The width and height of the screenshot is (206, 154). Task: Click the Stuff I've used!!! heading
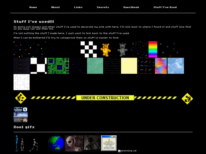tap(34, 21)
